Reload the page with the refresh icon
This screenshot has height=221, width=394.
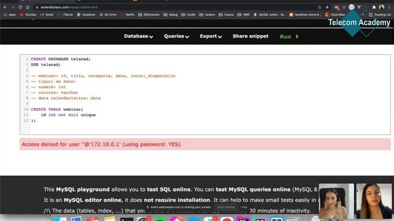pos(20,7)
